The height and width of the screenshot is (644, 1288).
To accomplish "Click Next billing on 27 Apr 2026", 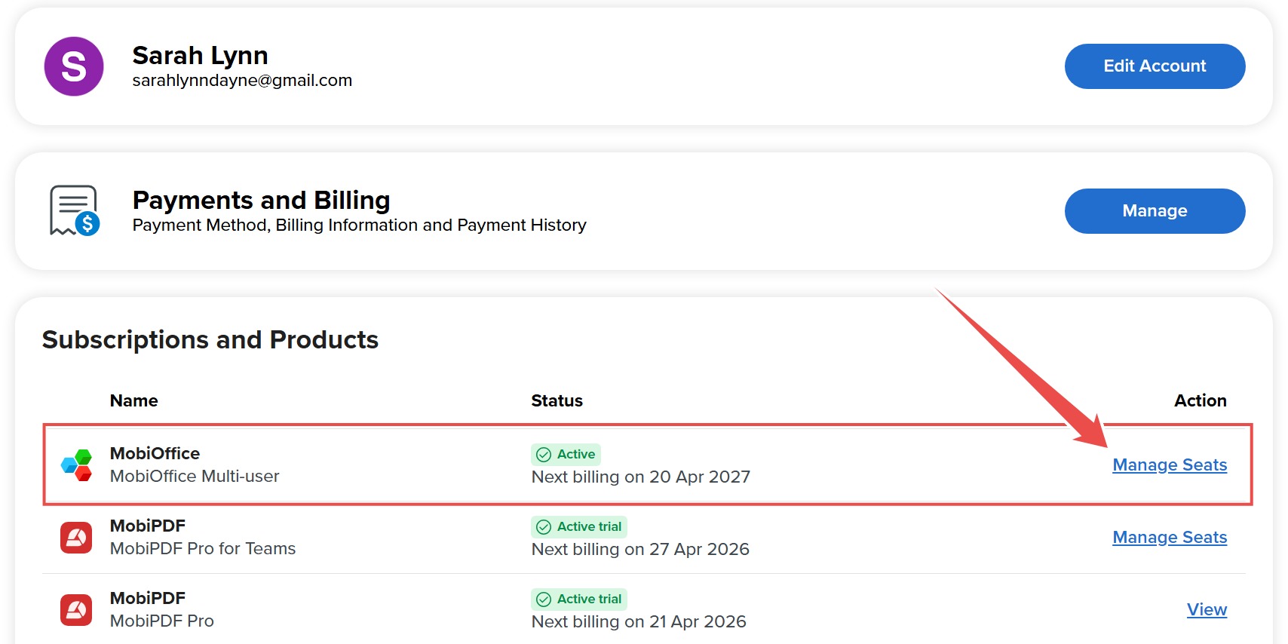I will [x=640, y=549].
